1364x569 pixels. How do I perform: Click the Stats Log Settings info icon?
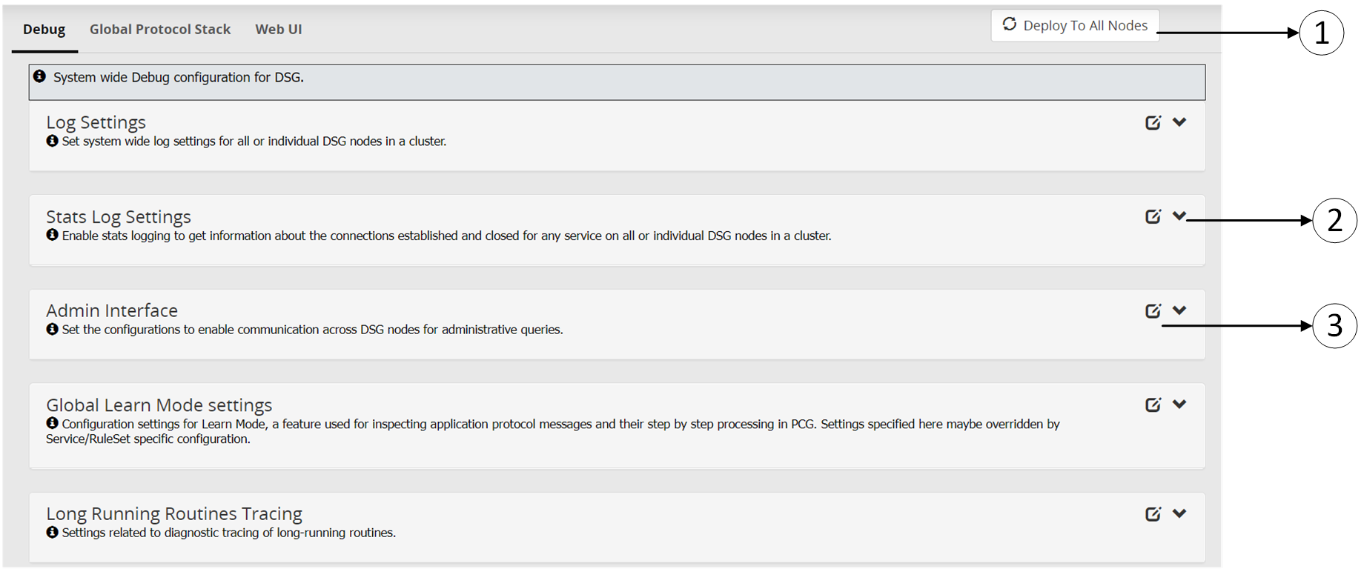(x=52, y=235)
